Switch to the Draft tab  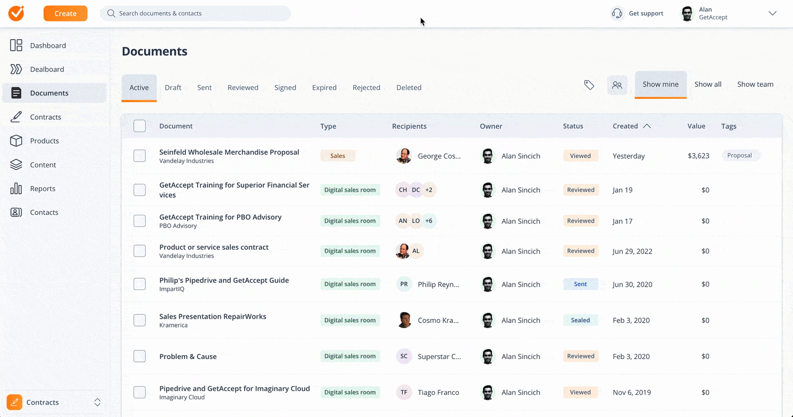pyautogui.click(x=173, y=87)
